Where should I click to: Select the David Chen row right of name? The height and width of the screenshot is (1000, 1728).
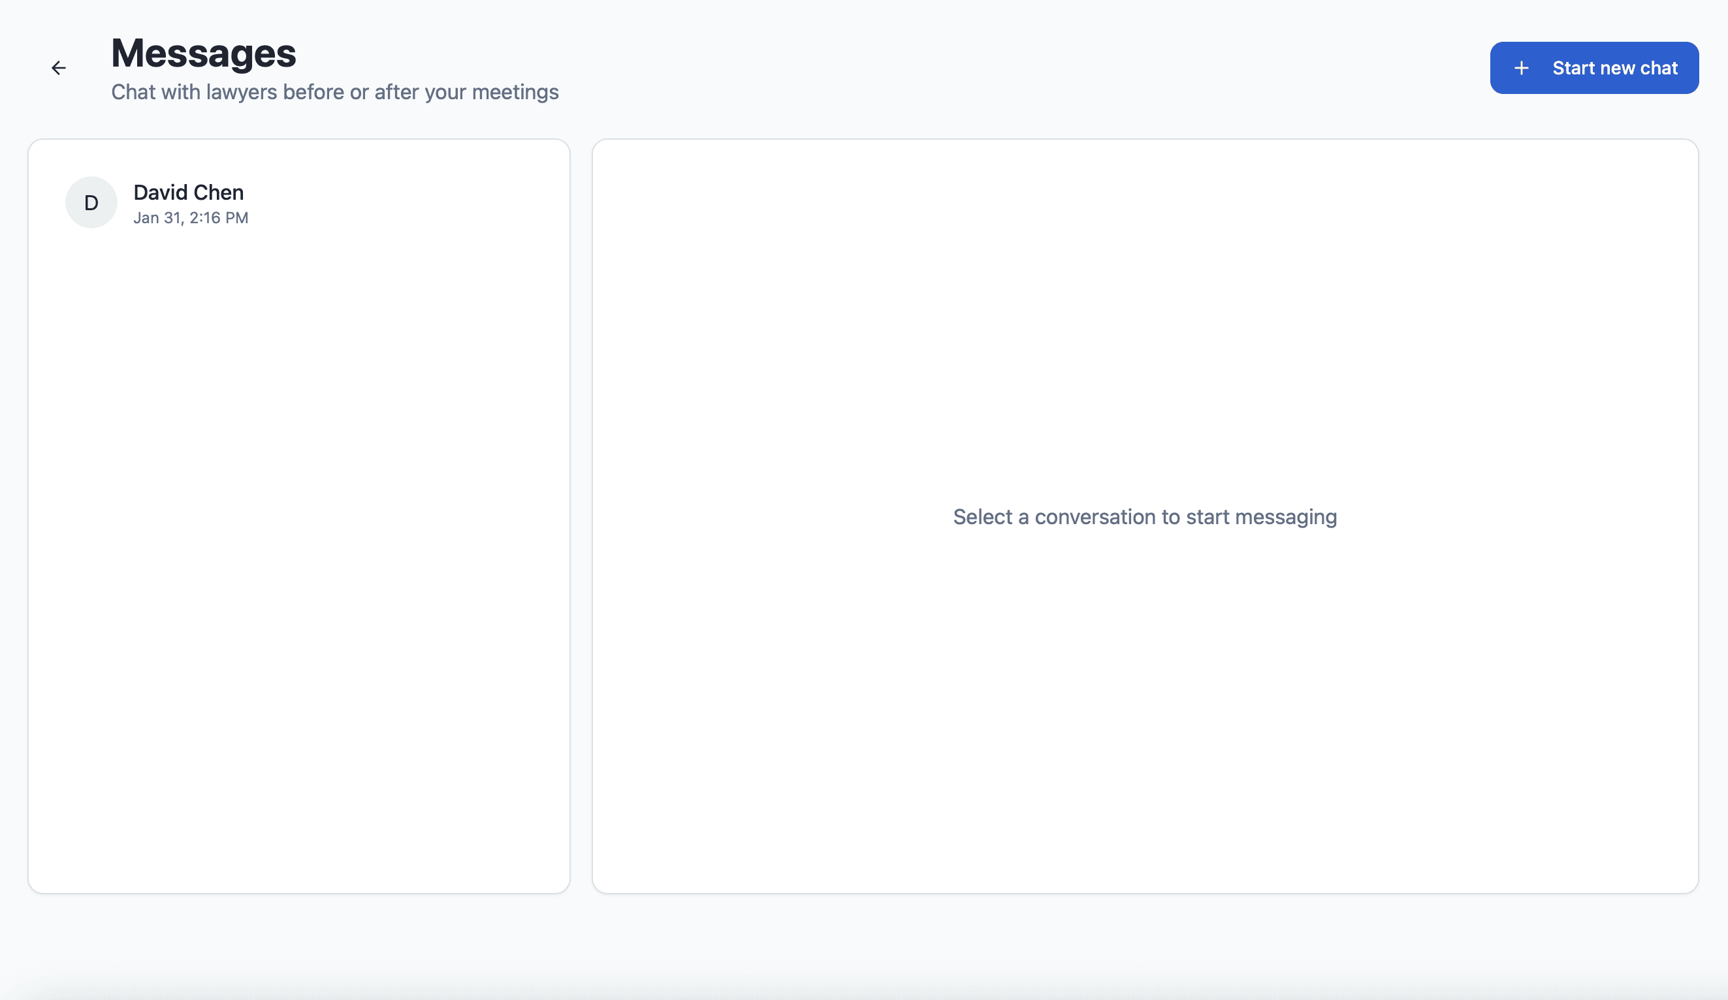(411, 202)
